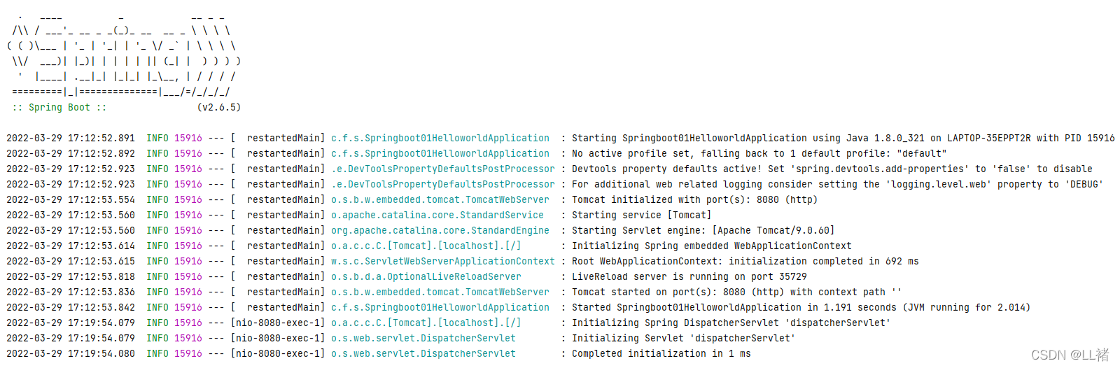Click the 'For additional web related logging' message
This screenshot has width=1120, height=368.
click(838, 185)
